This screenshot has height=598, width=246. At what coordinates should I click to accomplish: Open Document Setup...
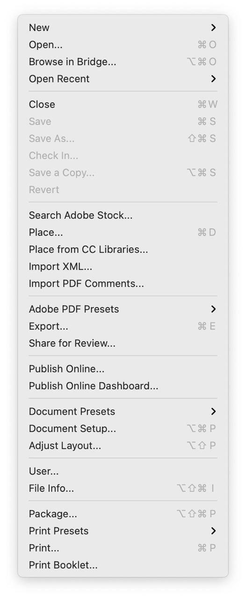coord(123,428)
